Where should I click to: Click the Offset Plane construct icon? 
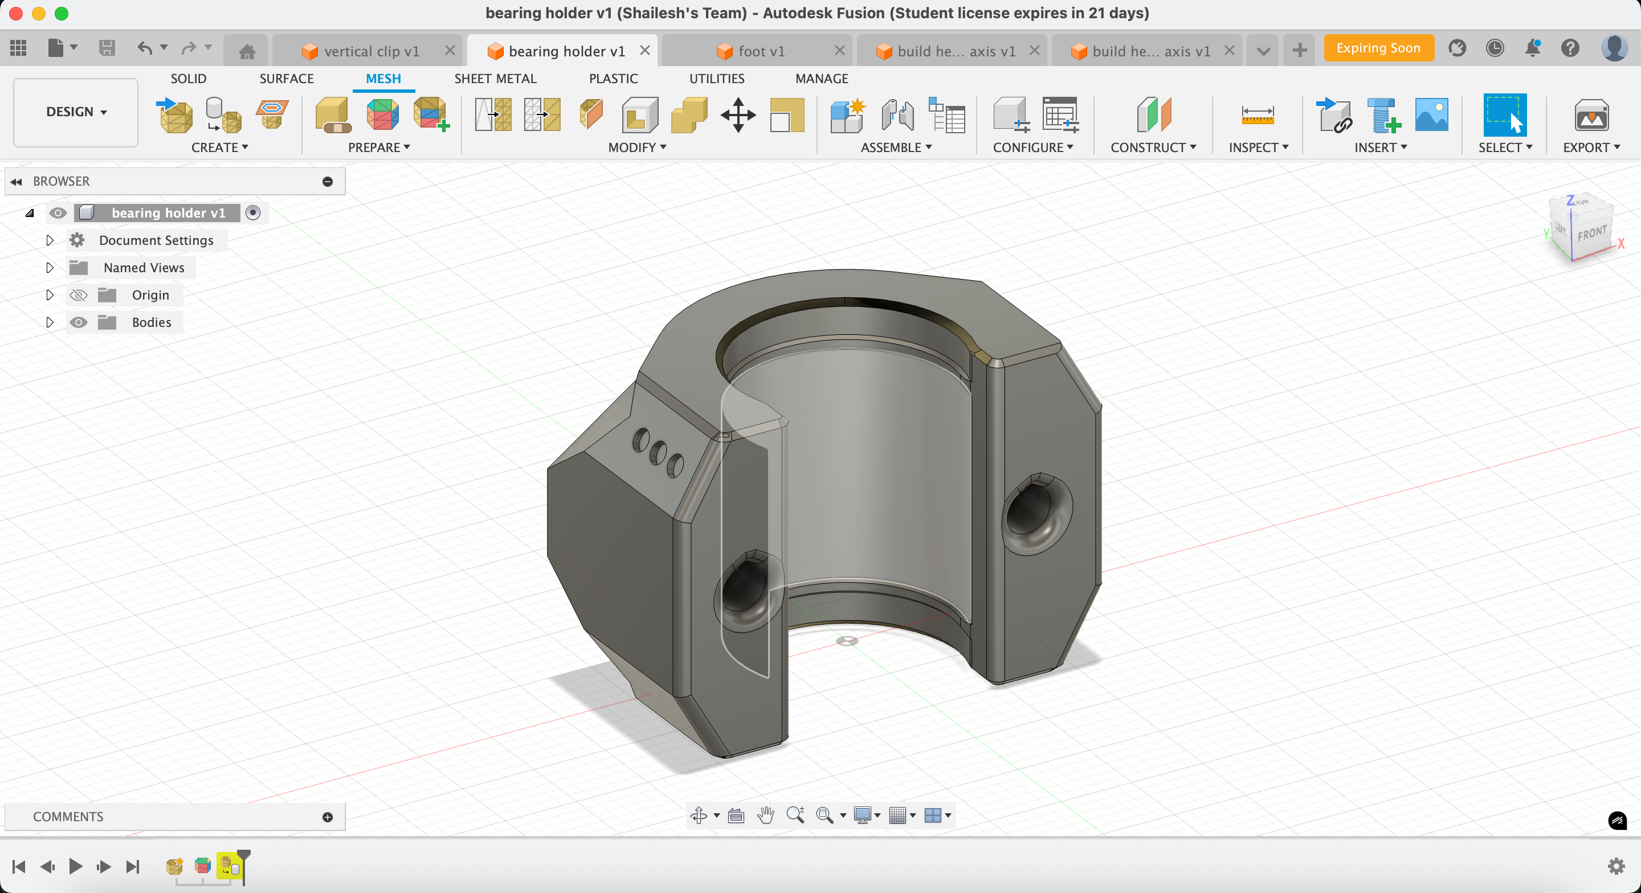(1154, 114)
